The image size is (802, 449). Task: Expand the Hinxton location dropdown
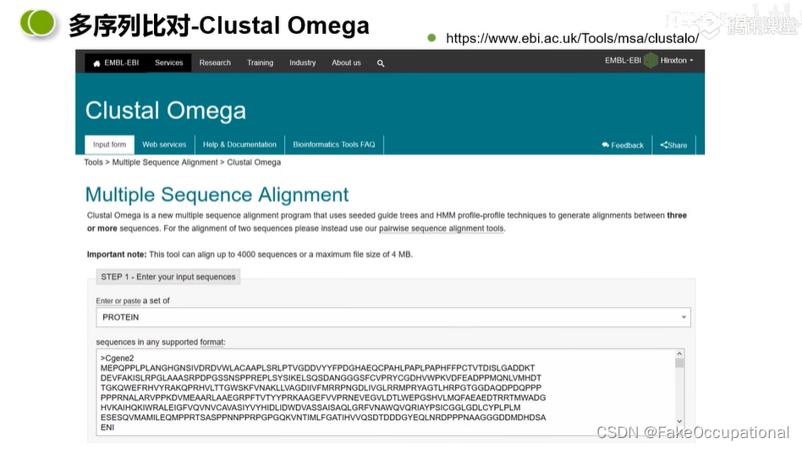(x=677, y=60)
